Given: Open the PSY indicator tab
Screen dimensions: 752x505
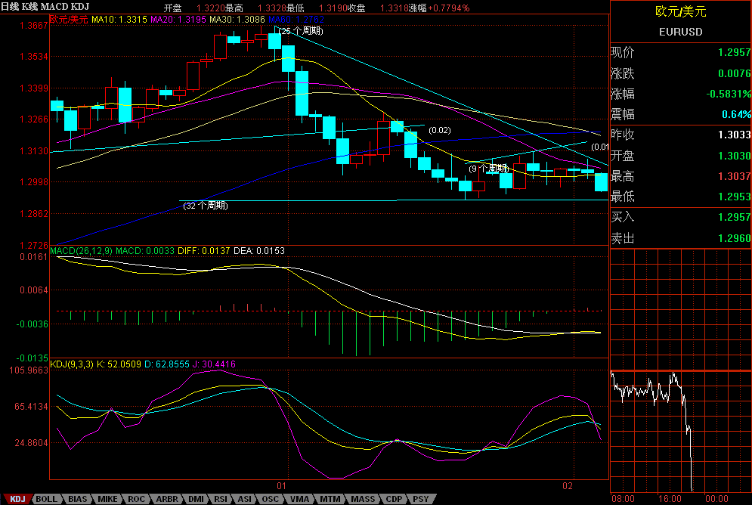Looking at the screenshot, I should 420,499.
